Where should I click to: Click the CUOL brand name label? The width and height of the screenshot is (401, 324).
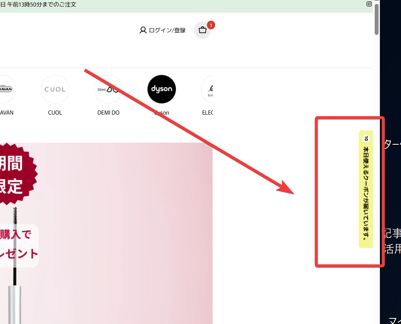(55, 113)
